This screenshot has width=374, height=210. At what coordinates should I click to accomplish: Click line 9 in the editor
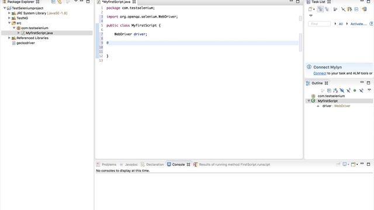(x=202, y=43)
